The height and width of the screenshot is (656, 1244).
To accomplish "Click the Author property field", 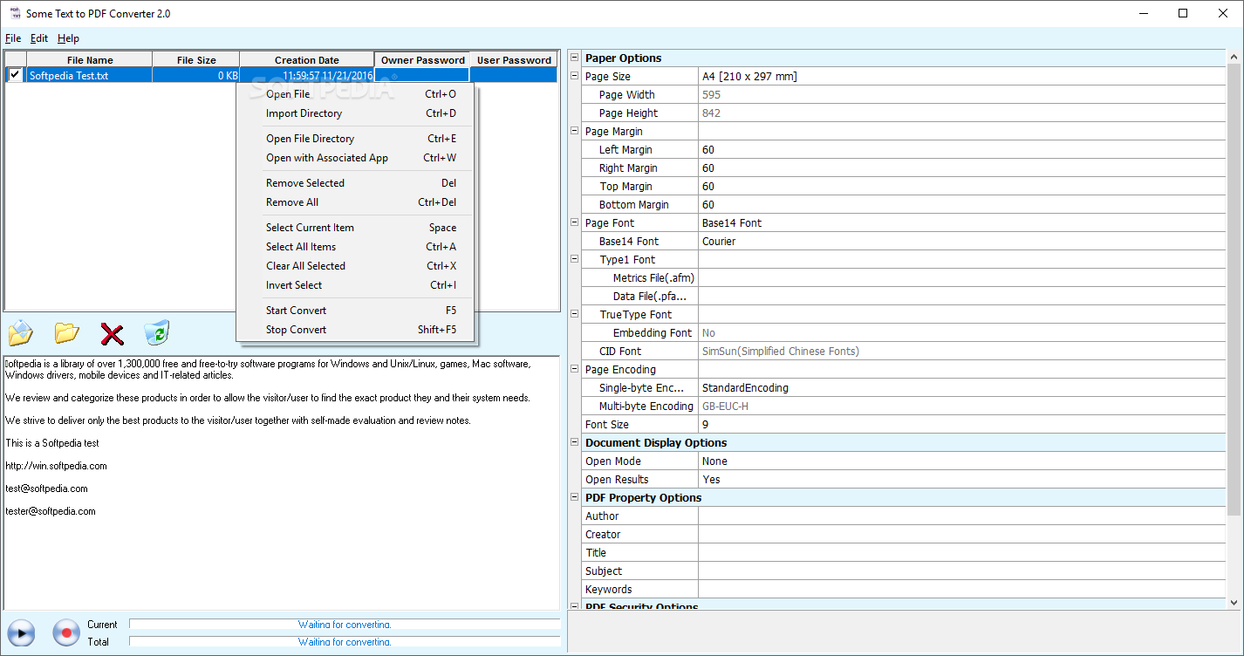I will coord(962,516).
